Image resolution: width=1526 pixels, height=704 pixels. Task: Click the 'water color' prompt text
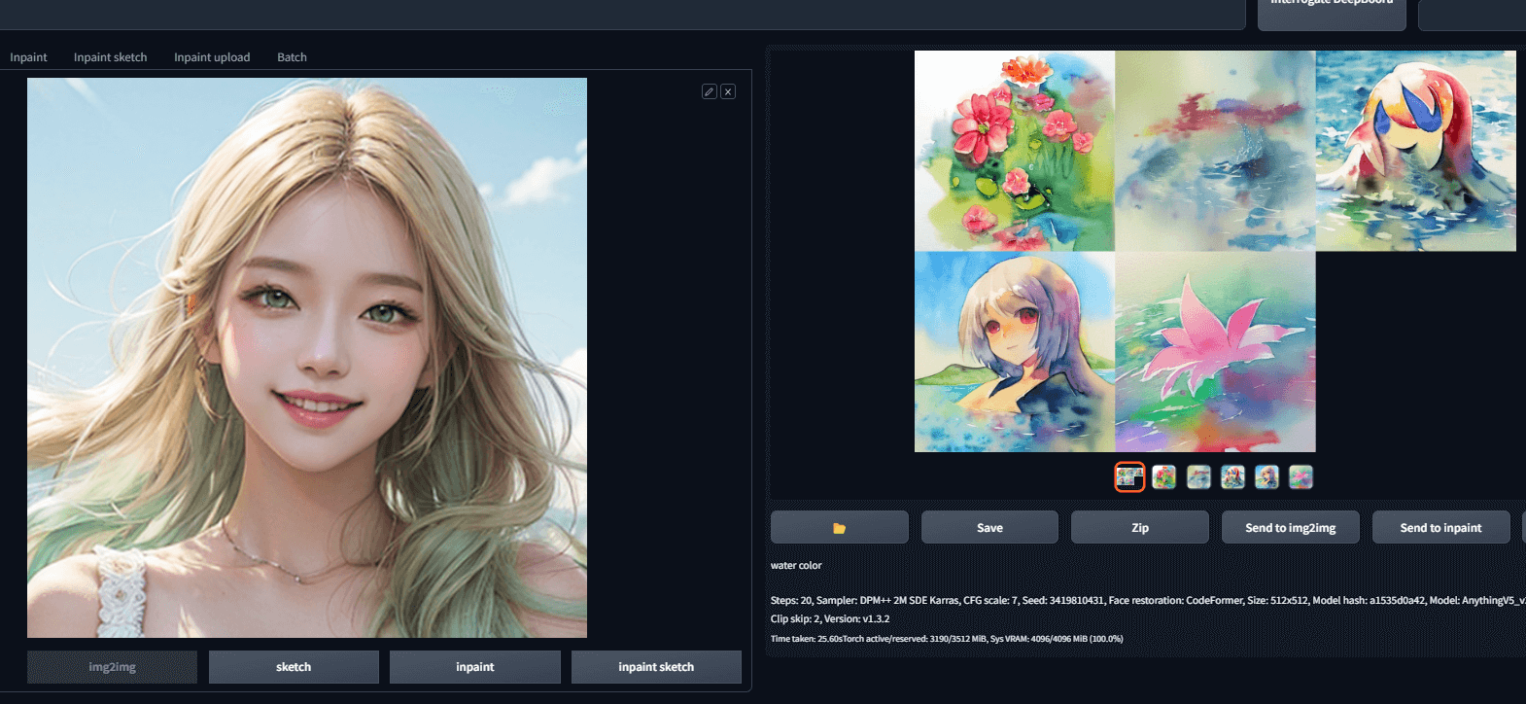[796, 565]
